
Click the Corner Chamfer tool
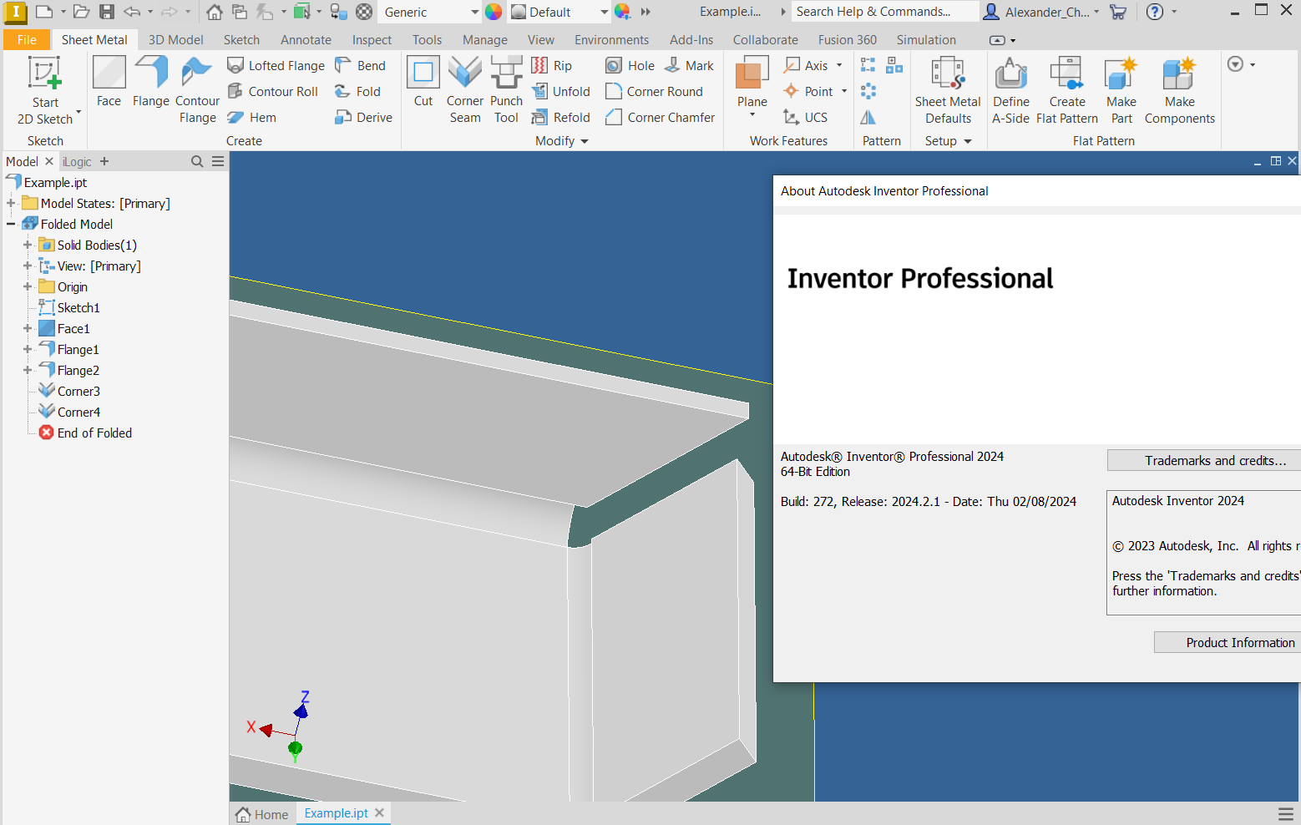660,117
